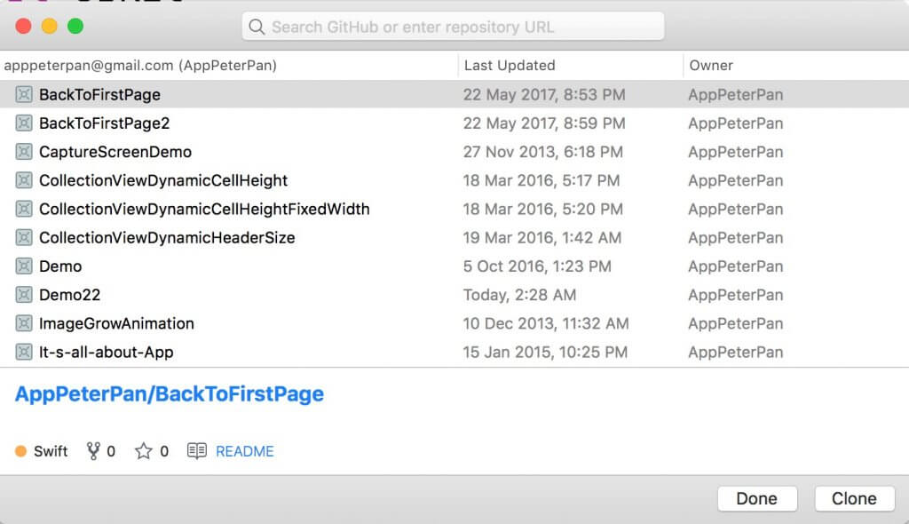Screen dimensions: 909x524
Task: Click the ImageGrowAnimation repository icon
Action: (x=24, y=323)
